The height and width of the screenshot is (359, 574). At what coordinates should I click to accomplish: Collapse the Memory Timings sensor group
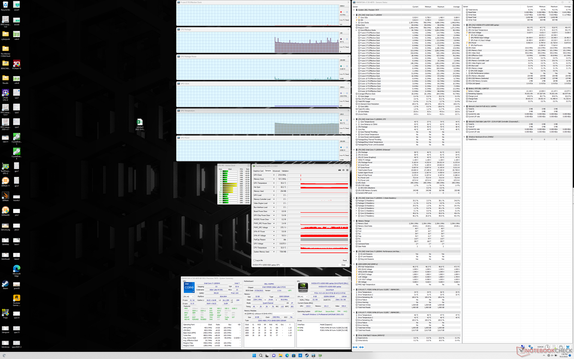coord(354,221)
